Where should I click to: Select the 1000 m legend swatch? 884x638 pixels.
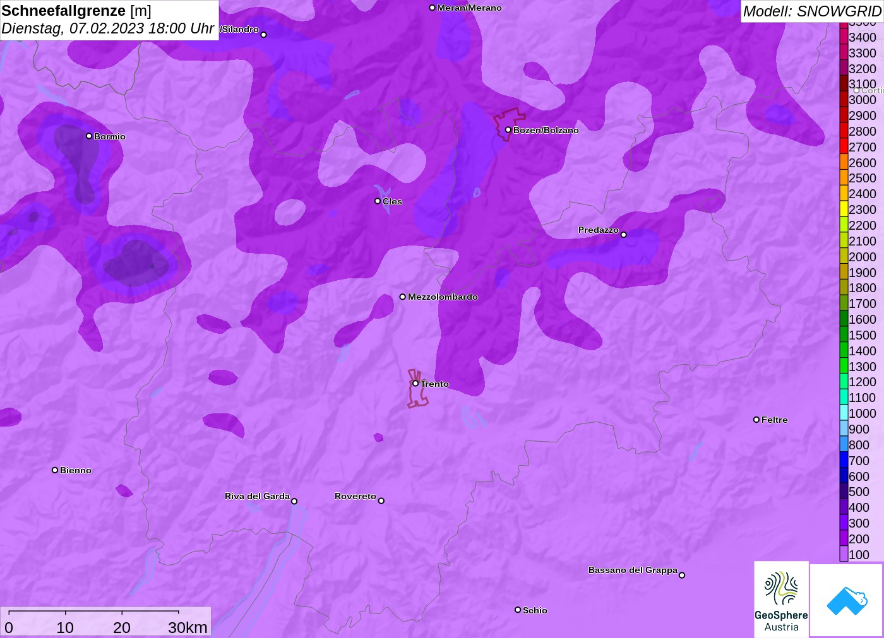(844, 413)
